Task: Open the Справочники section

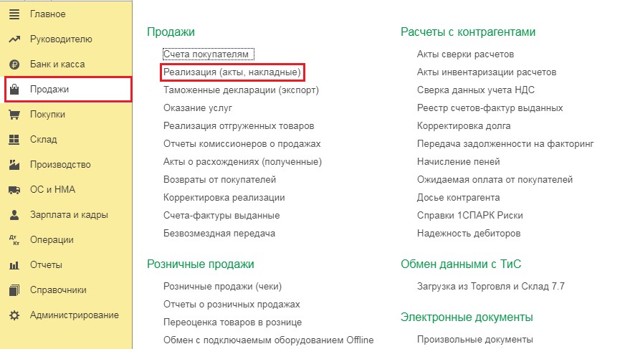Action: coord(58,290)
